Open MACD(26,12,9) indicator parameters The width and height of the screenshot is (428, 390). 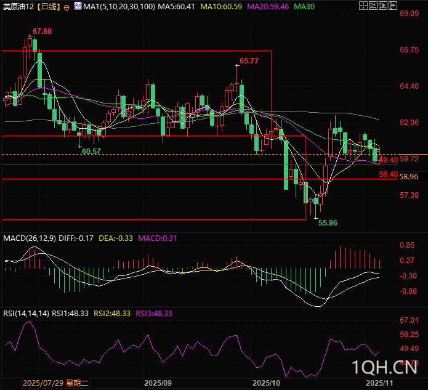tap(29, 238)
